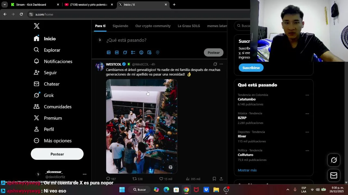
Task: Click the grey Postear button in the composer
Action: pyautogui.click(x=214, y=53)
